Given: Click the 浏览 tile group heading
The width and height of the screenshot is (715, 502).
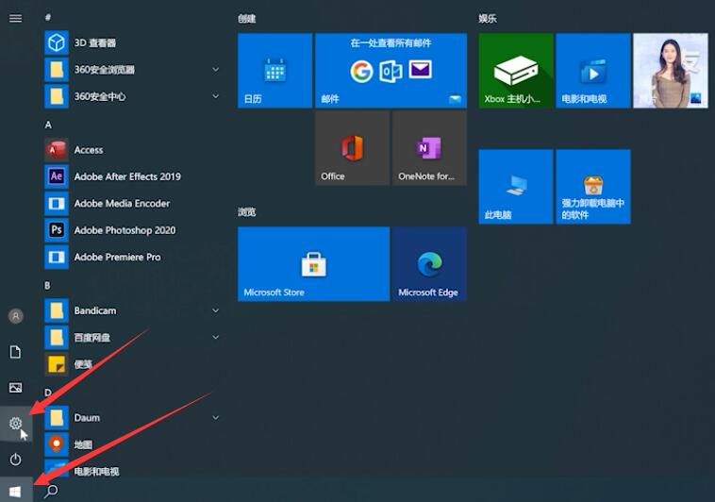Looking at the screenshot, I should tap(247, 212).
